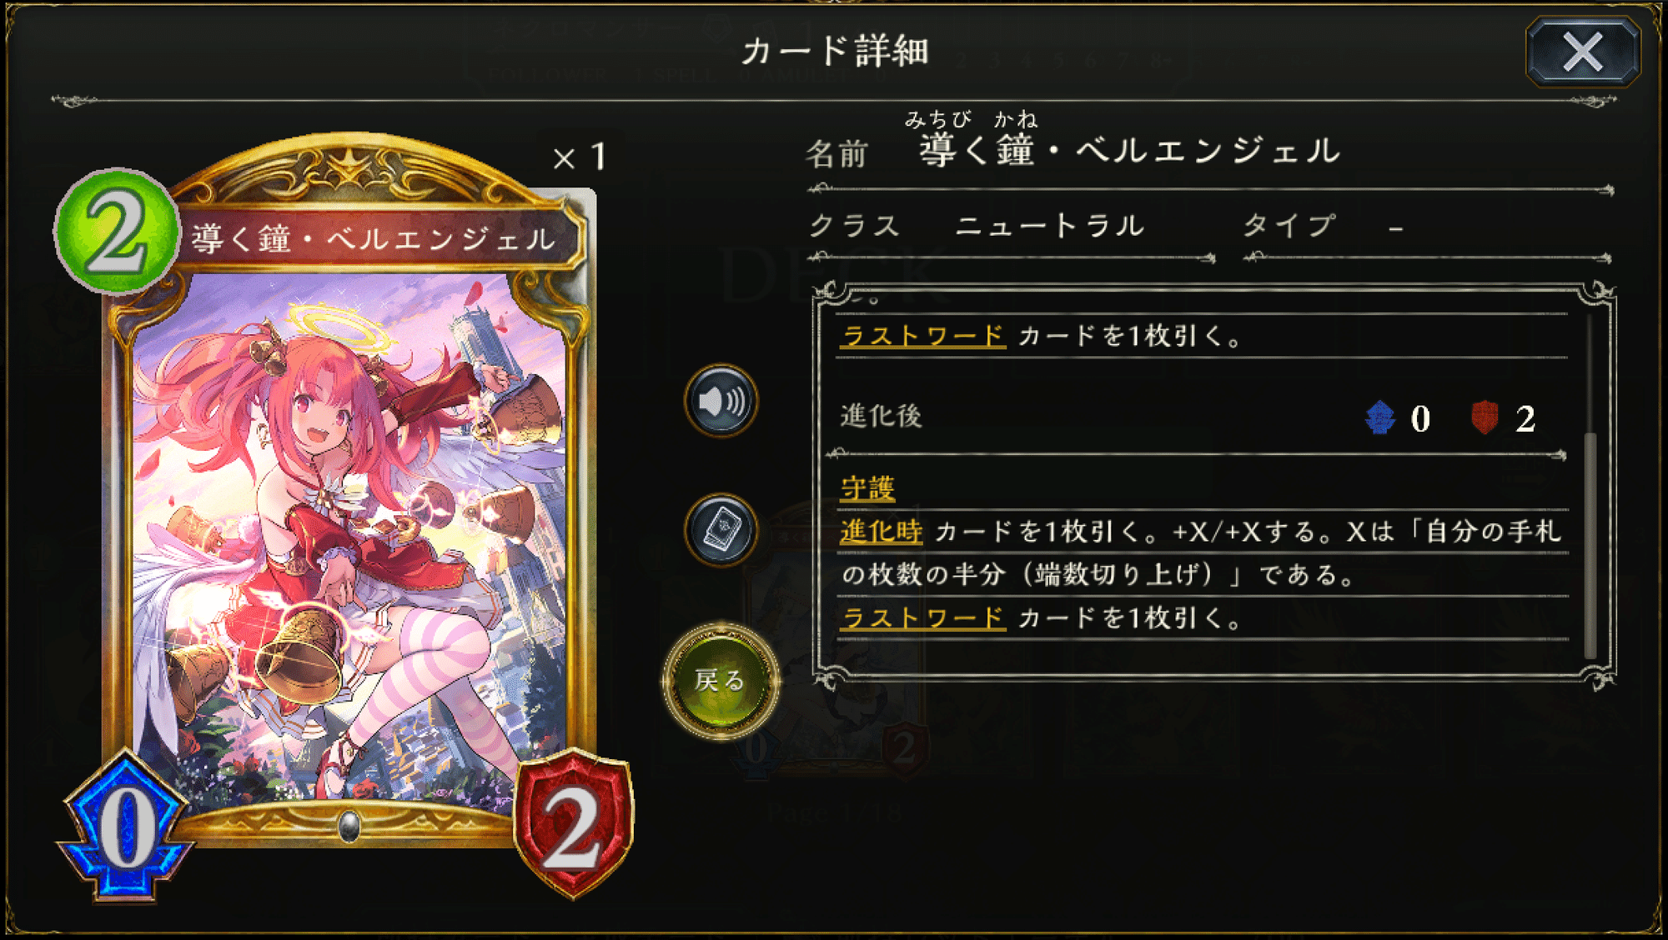Image resolution: width=1668 pixels, height=940 pixels.
Task: Open the 守護 keyword link
Action: click(867, 488)
